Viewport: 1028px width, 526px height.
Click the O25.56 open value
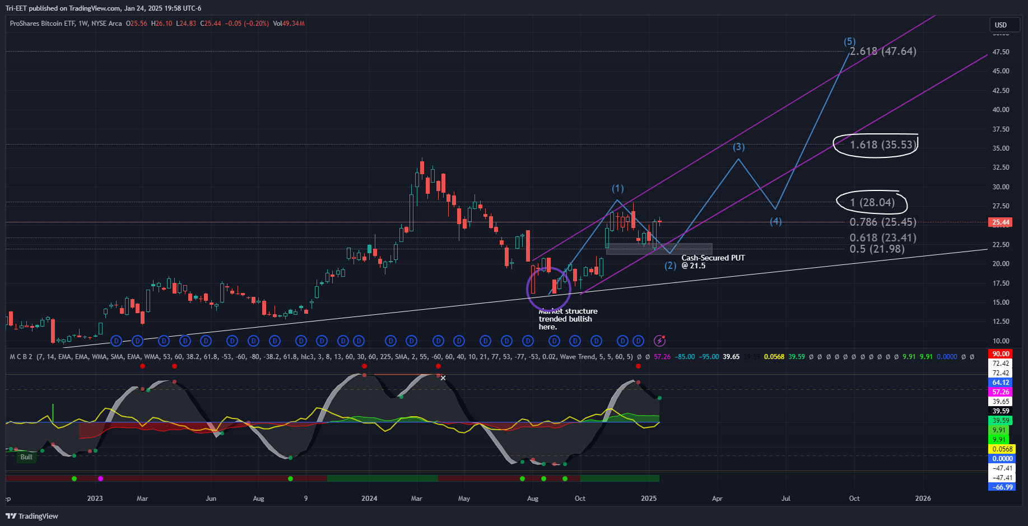pos(137,24)
